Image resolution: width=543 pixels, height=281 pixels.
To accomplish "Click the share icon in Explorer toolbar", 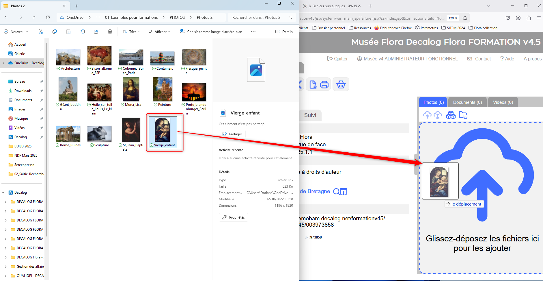I will click(x=96, y=32).
